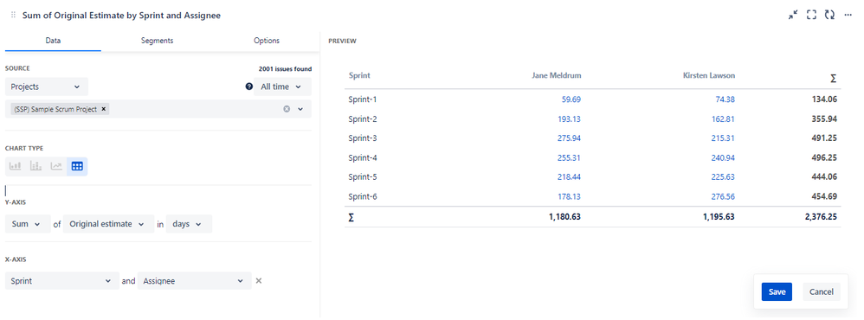Open Jane Meldrum's Sprint-1 value 59.69

click(571, 99)
